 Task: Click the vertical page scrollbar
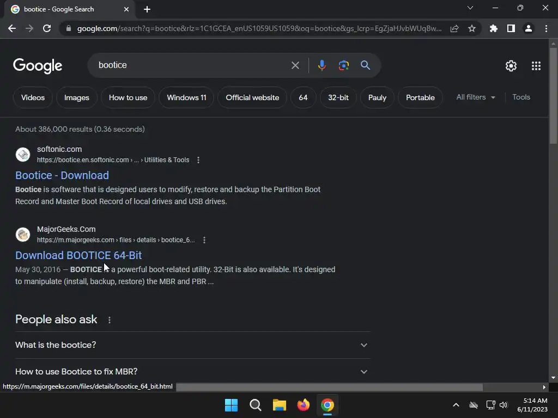(553, 96)
